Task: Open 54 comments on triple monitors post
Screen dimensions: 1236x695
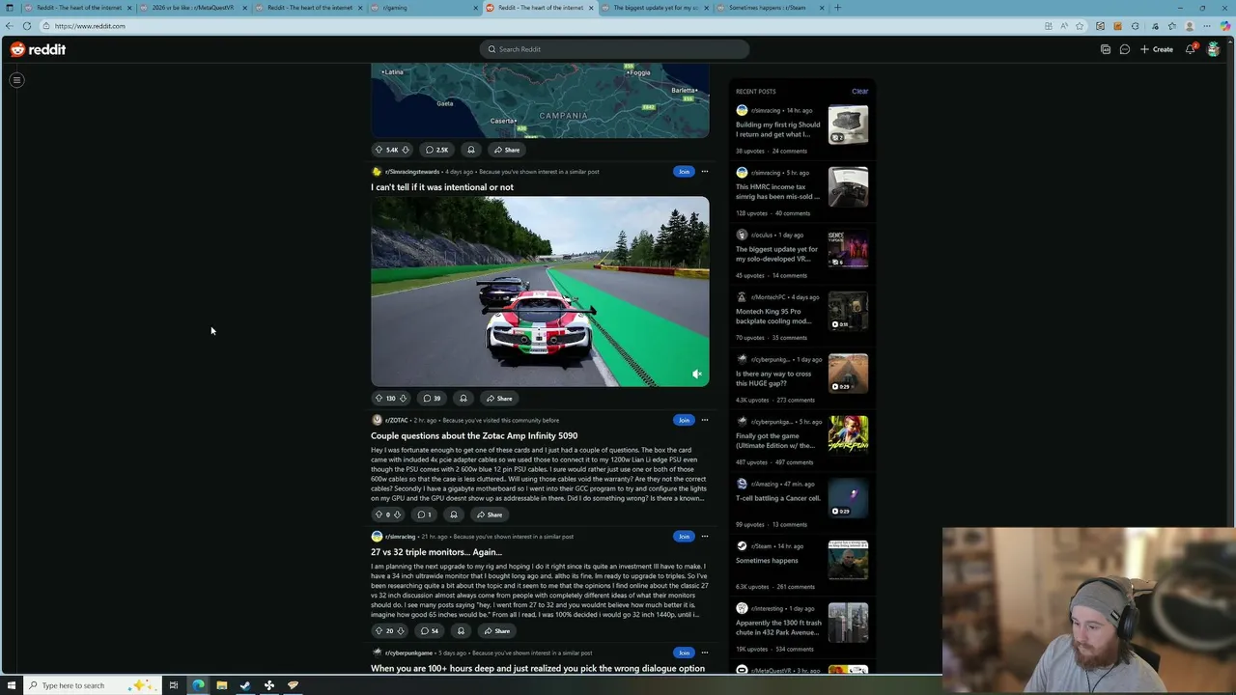Action: (431, 630)
